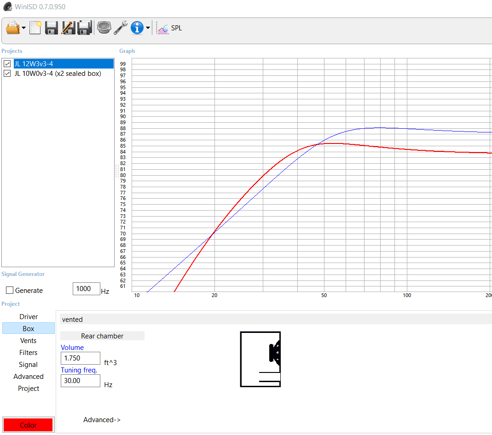Switch to the Box tab
This screenshot has width=492, height=435.
coord(29,329)
